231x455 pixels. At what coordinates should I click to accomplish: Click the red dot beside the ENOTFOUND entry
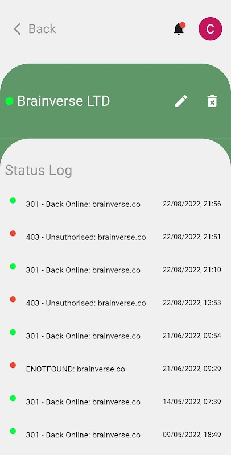[x=13, y=365]
